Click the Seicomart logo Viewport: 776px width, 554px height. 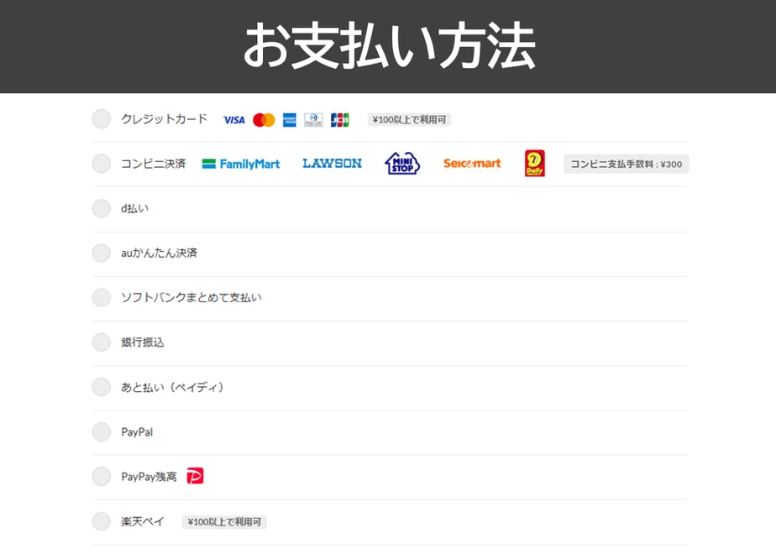click(472, 163)
